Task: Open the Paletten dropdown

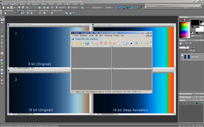Action: click(109, 7)
